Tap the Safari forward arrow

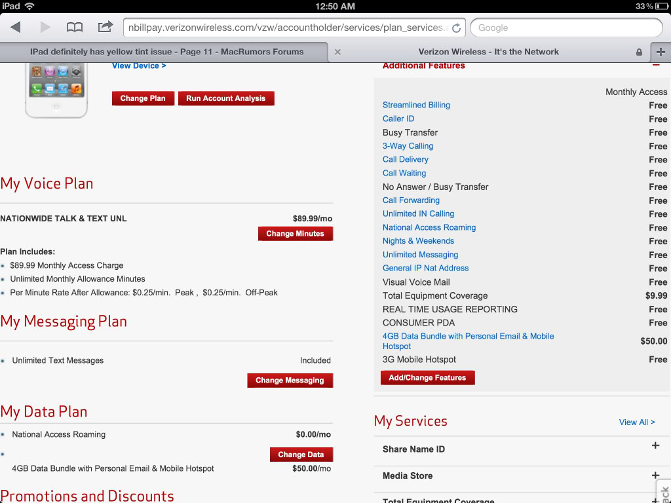tap(45, 28)
